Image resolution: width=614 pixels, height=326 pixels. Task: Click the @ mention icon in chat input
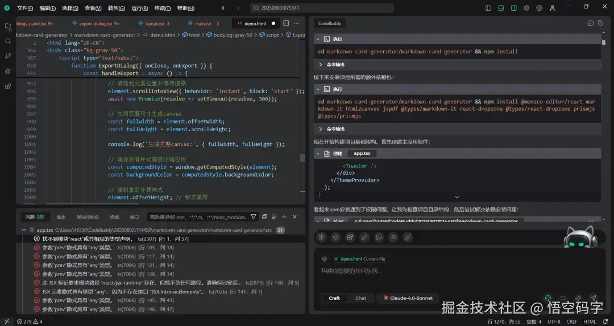click(324, 258)
